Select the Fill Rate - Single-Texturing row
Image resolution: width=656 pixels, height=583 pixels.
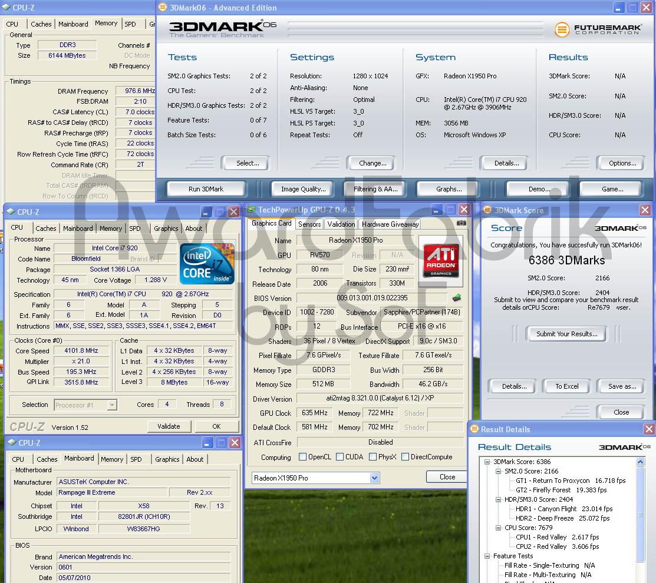549,565
